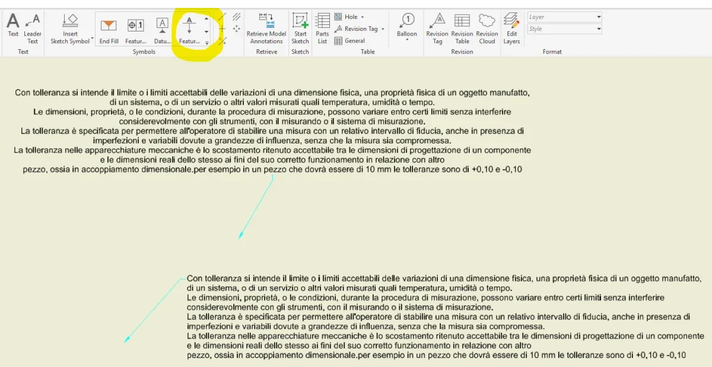
Task: Click the left-aligned line ending '+0,10 e -0,10'
Action: 436,355
